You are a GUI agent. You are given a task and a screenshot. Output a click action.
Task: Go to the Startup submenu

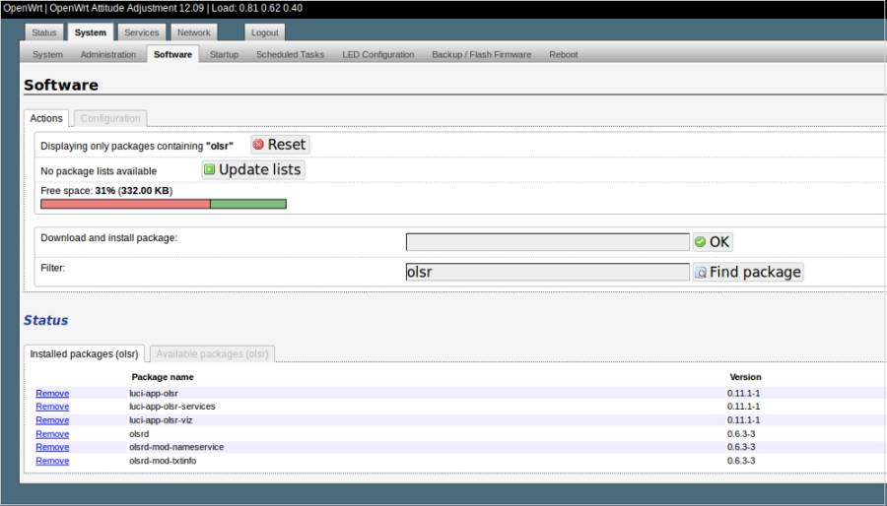click(x=224, y=55)
